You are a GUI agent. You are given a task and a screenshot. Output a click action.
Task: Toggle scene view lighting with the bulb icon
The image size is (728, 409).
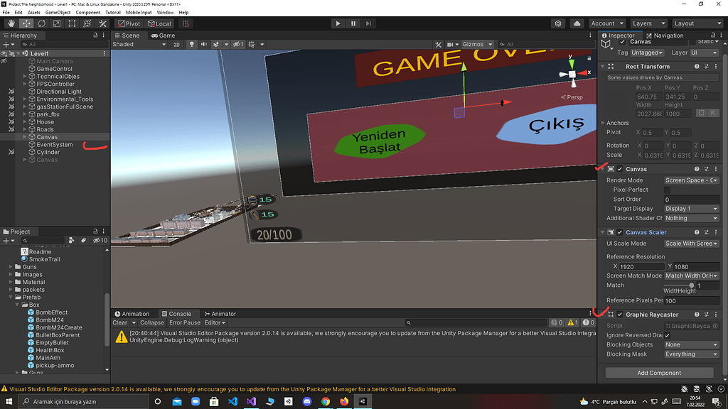(x=192, y=44)
